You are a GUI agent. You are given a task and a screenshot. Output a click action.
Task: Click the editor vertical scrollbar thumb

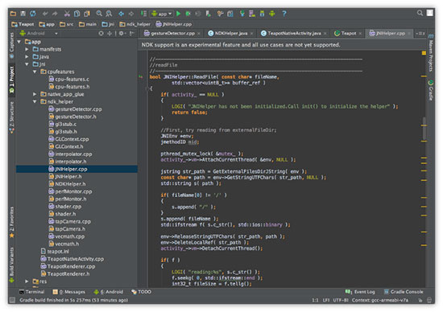[x=424, y=129]
